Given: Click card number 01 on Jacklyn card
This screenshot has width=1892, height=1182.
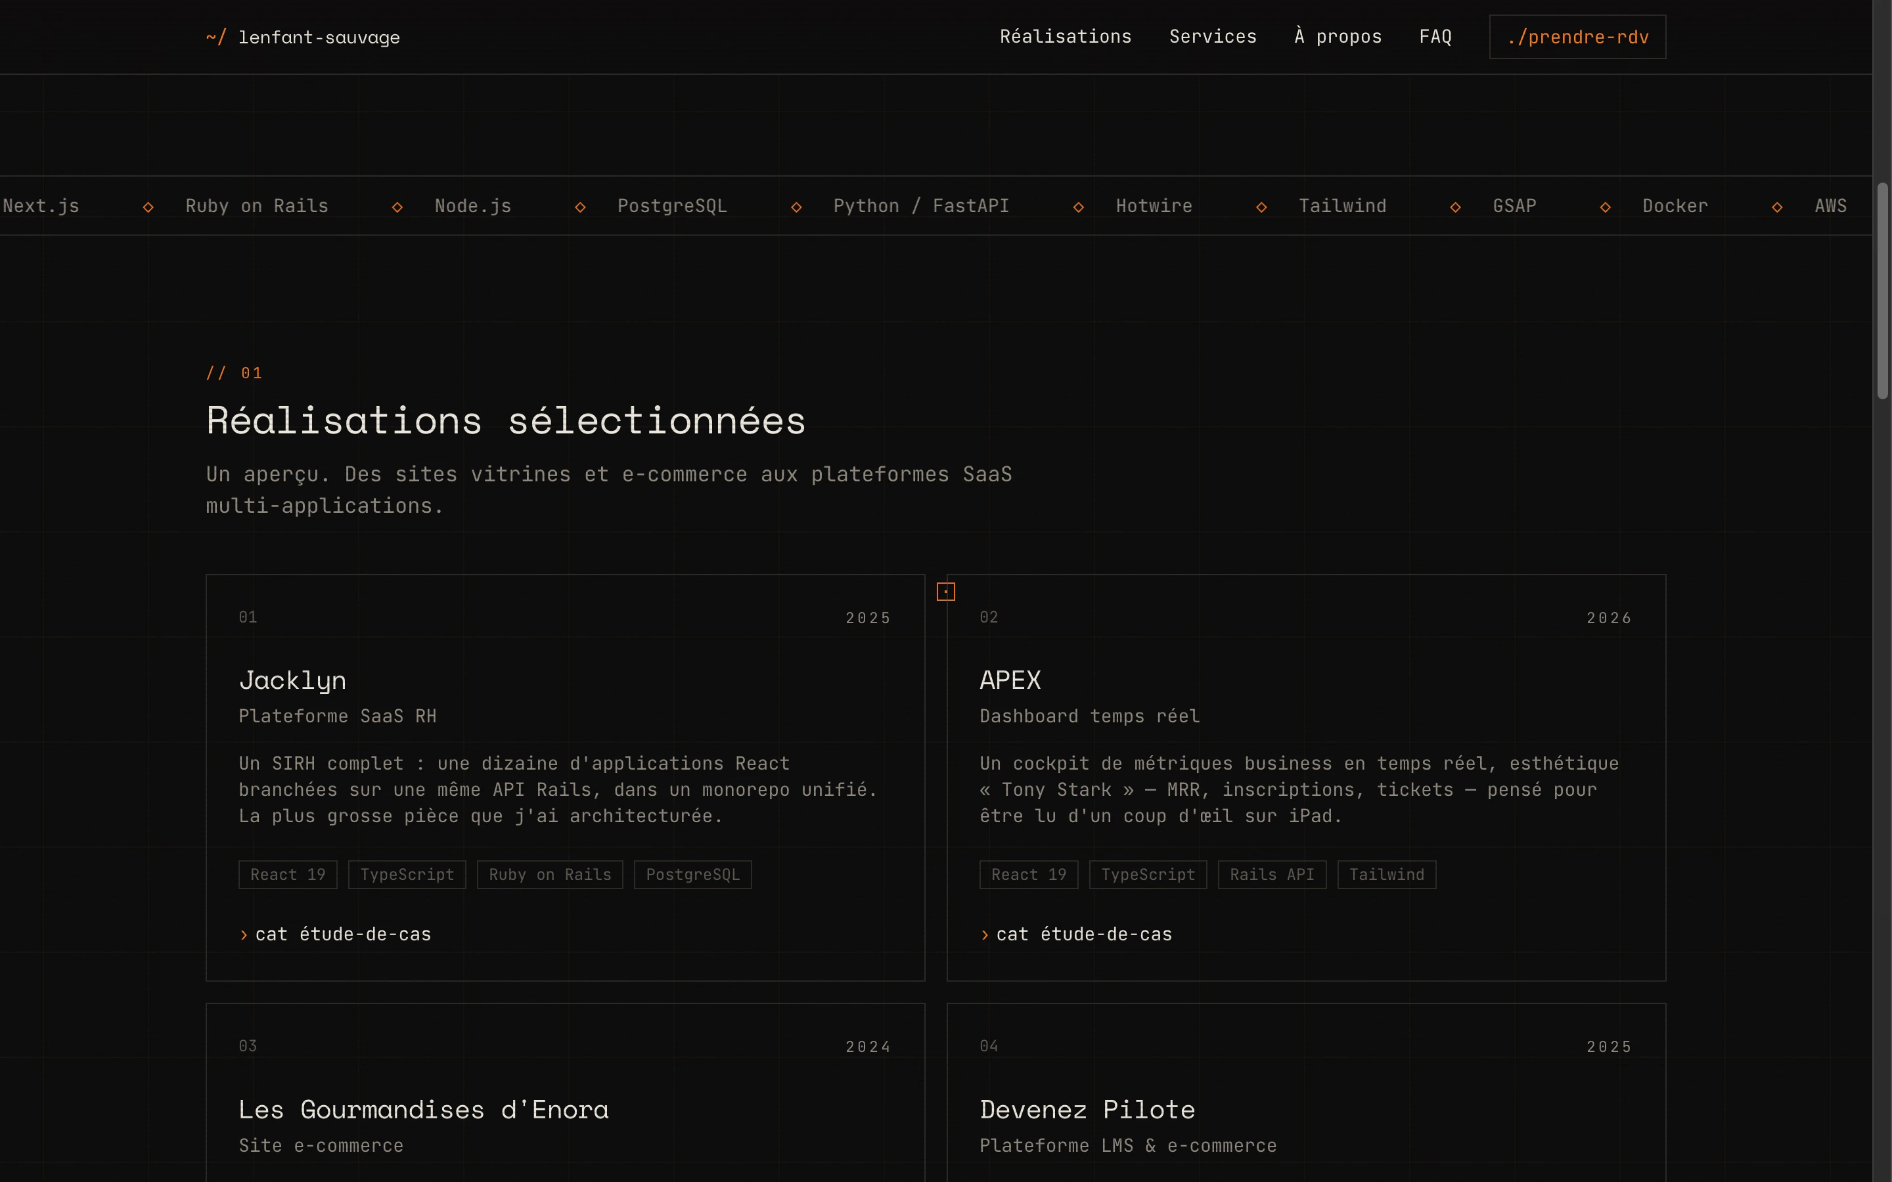Looking at the screenshot, I should point(248,617).
